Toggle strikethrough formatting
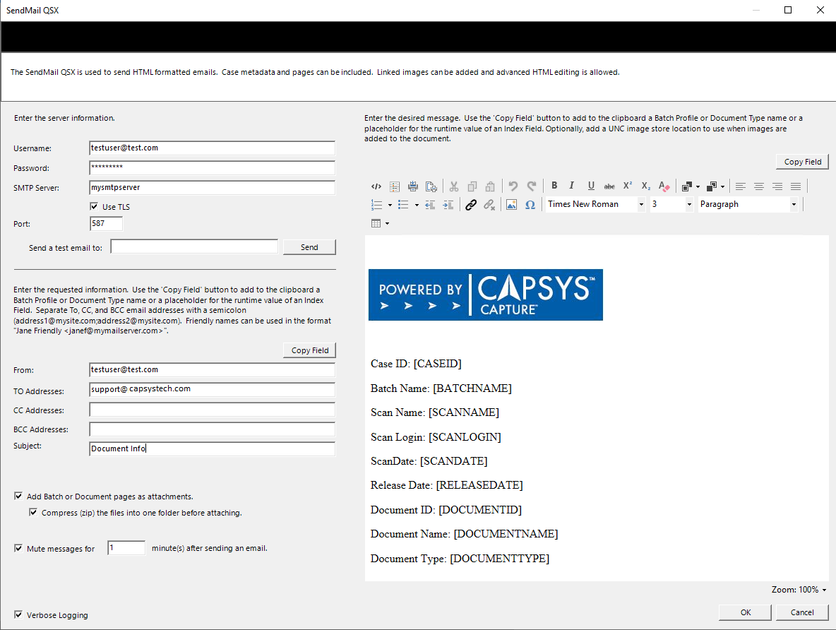 (x=609, y=186)
